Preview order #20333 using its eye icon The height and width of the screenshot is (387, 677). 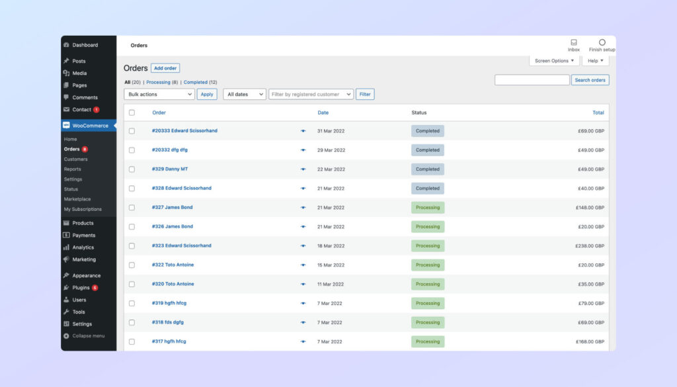(x=303, y=131)
